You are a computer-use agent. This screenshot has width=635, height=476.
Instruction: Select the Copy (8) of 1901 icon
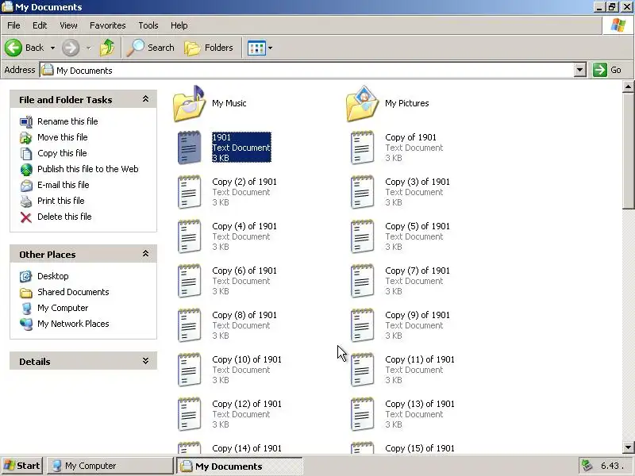pyautogui.click(x=189, y=325)
